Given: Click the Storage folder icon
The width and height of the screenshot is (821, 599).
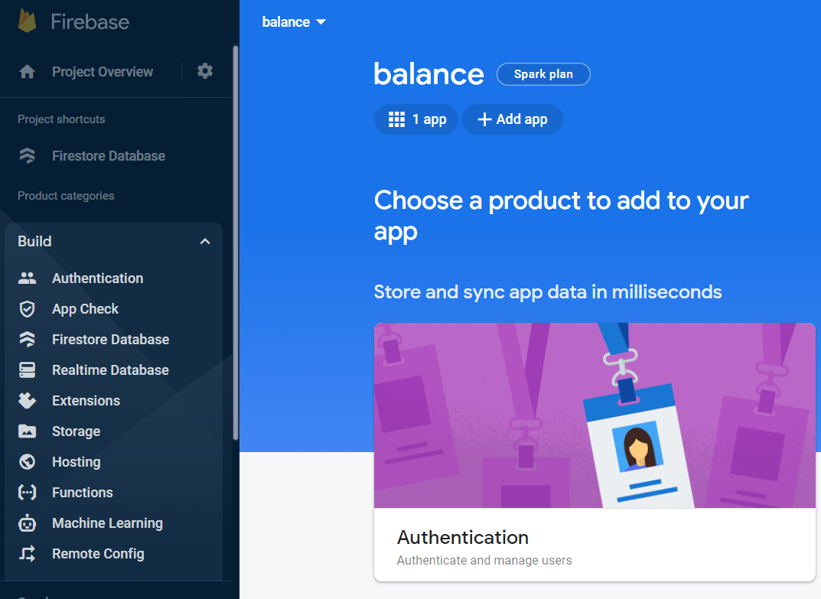Looking at the screenshot, I should pyautogui.click(x=28, y=431).
